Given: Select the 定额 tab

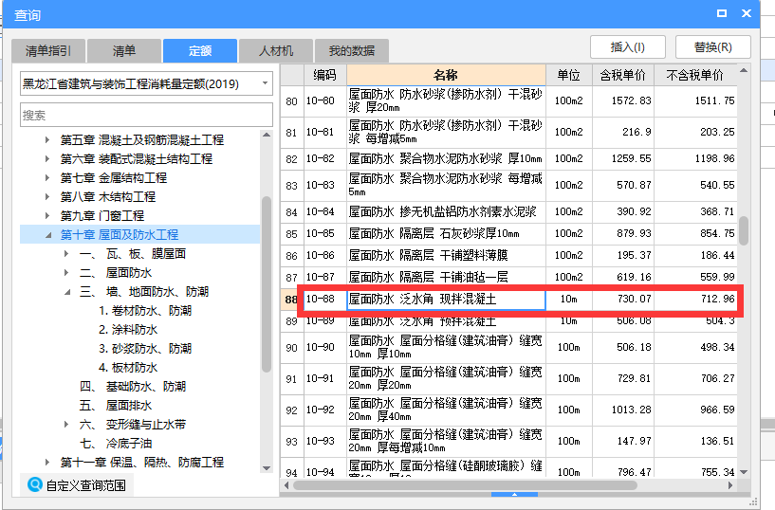Looking at the screenshot, I should tap(200, 51).
